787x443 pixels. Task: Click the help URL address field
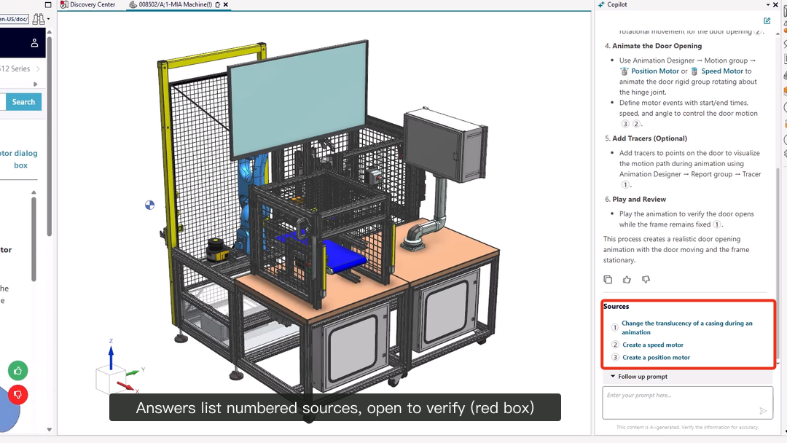(x=14, y=19)
